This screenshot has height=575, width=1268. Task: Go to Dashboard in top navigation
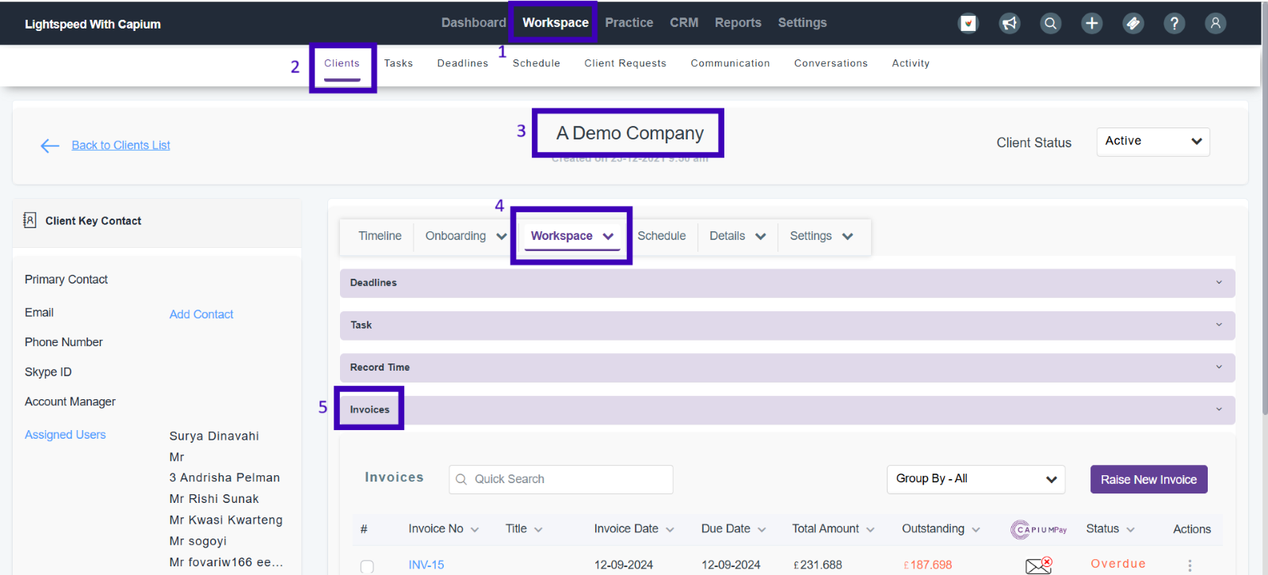click(473, 23)
